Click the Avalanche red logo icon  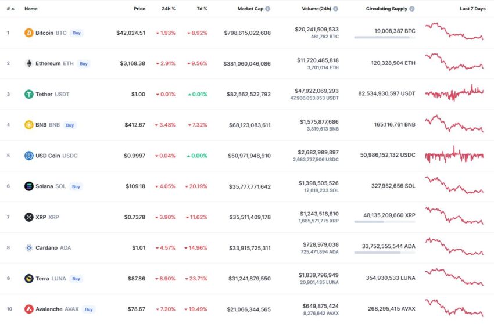click(29, 309)
